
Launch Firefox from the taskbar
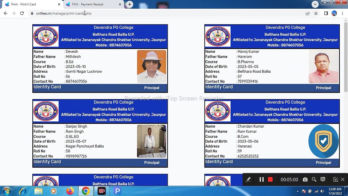(x=70, y=191)
